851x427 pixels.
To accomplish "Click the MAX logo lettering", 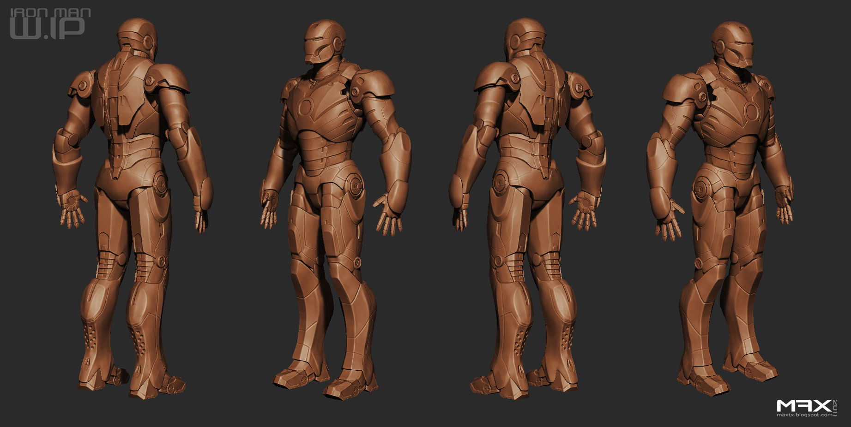I will tap(804, 405).
